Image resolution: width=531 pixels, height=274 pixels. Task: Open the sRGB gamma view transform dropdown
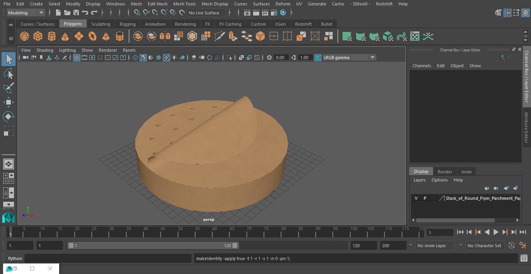coord(349,58)
